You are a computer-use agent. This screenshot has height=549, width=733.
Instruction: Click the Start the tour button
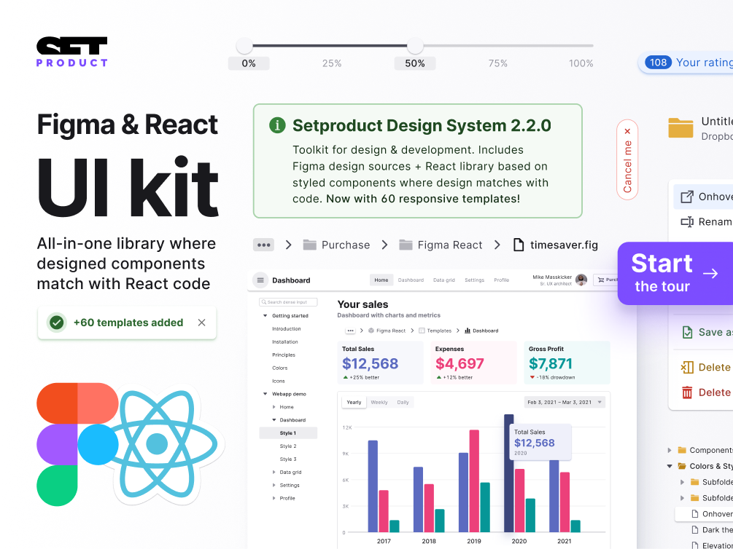click(x=675, y=274)
